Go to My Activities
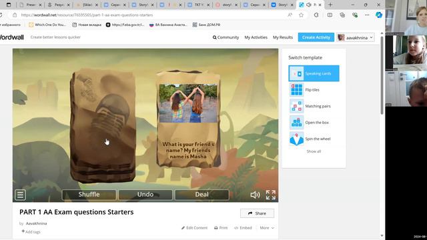Image resolution: width=427 pixels, height=240 pixels. click(x=256, y=37)
